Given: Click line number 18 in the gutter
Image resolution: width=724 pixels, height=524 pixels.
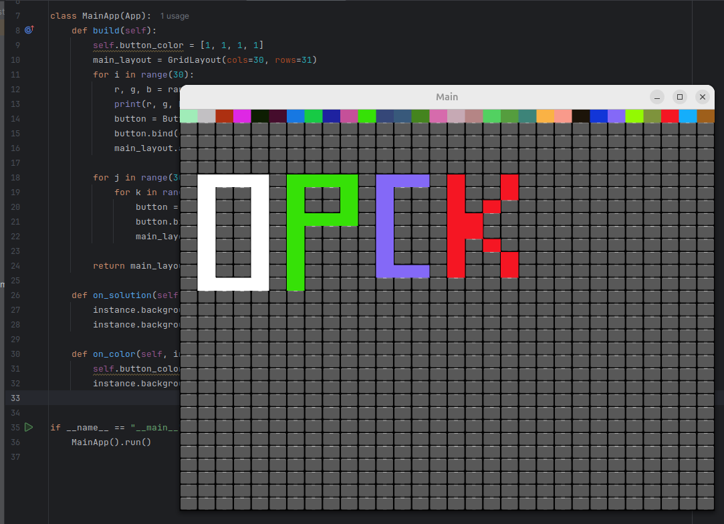Looking at the screenshot, I should 15,178.
